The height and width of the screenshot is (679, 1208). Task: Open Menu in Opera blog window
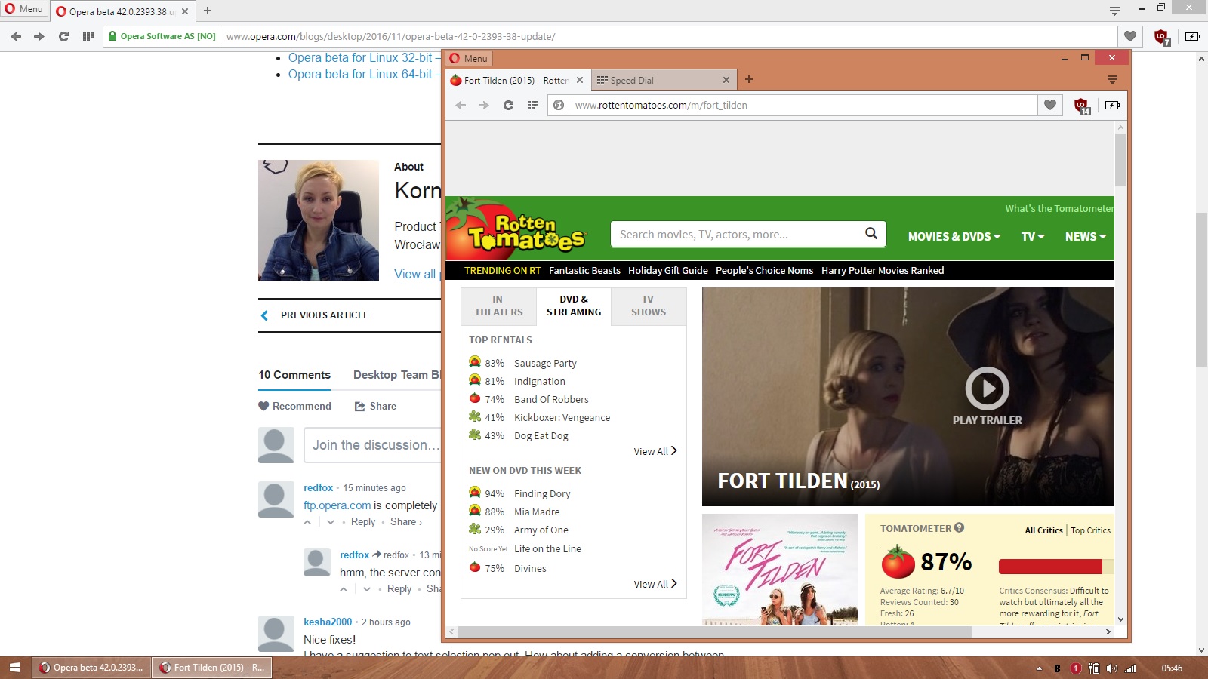pos(24,9)
